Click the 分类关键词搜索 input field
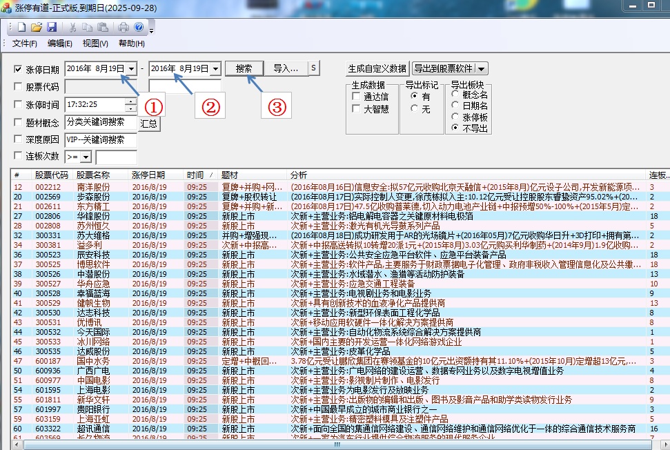Screen dimensions: 670x450 click(x=101, y=122)
